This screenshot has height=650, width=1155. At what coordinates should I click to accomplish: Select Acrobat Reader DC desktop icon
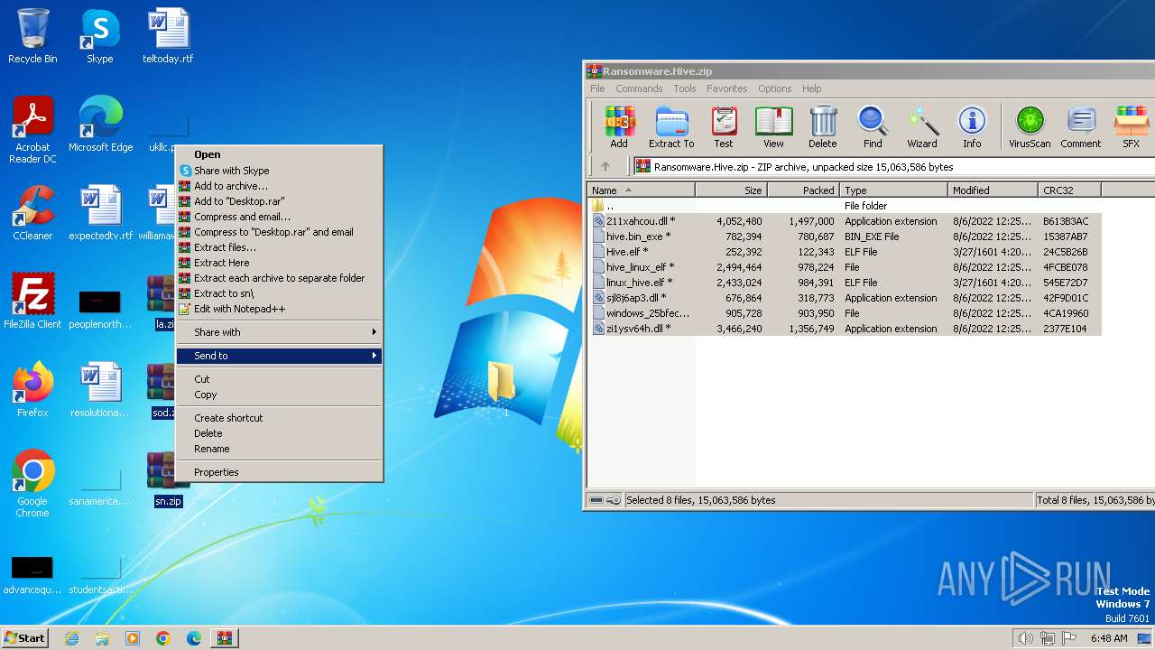coord(32,131)
